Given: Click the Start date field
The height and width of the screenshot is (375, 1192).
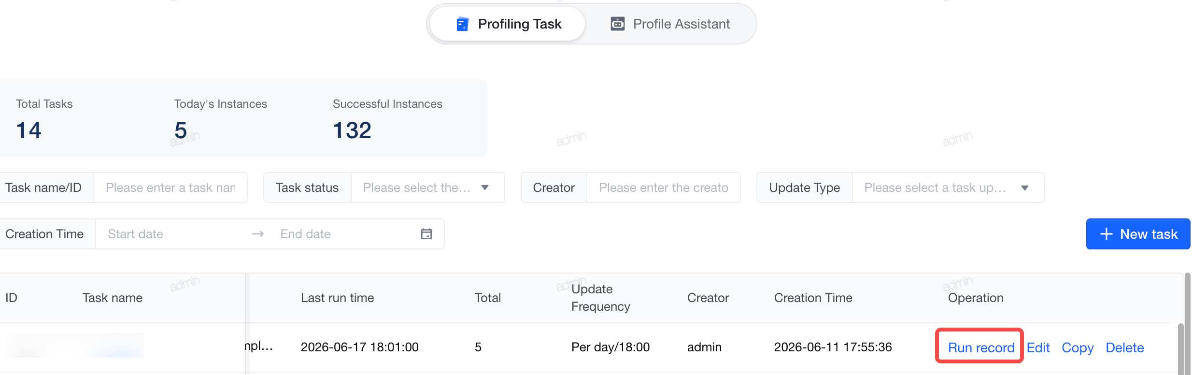Looking at the screenshot, I should pyautogui.click(x=171, y=234).
